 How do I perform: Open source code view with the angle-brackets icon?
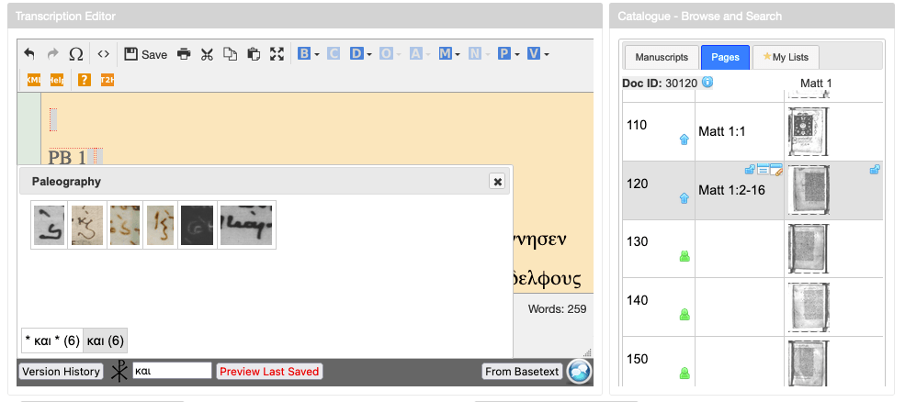click(x=104, y=54)
